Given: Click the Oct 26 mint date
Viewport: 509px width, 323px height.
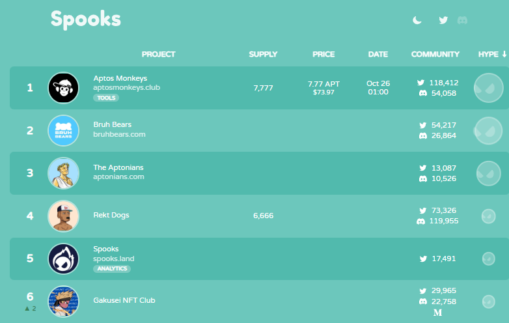Looking at the screenshot, I should [378, 83].
